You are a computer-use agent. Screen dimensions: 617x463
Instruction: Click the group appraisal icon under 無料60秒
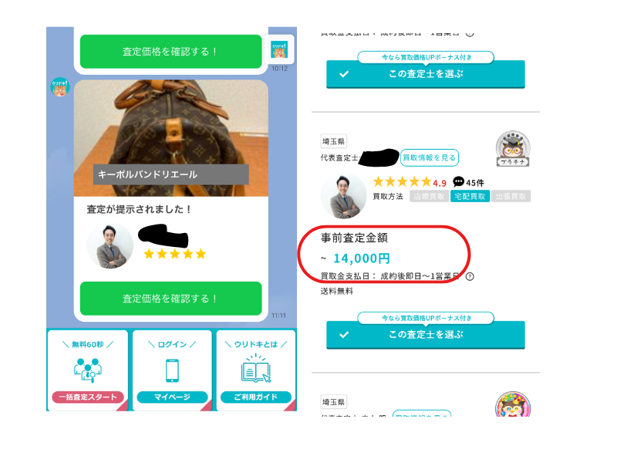(88, 370)
